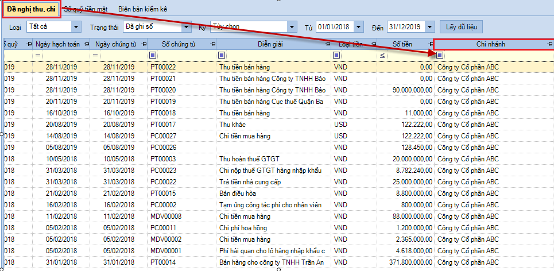The image size is (554, 271).
Task: Pin the Chi nhánh column
Action: (549, 44)
